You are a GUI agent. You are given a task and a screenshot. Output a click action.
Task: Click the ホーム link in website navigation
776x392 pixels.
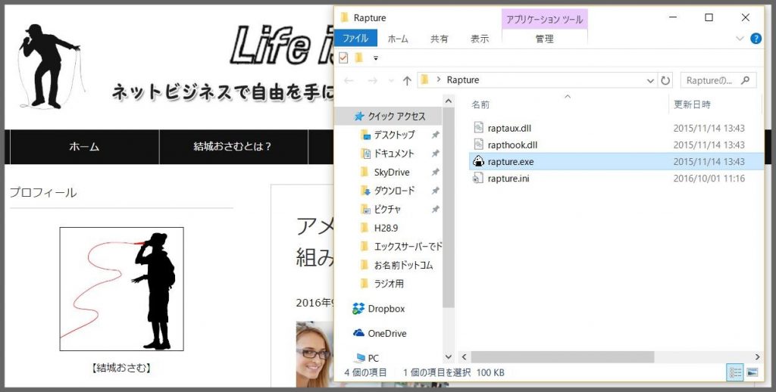click(83, 147)
